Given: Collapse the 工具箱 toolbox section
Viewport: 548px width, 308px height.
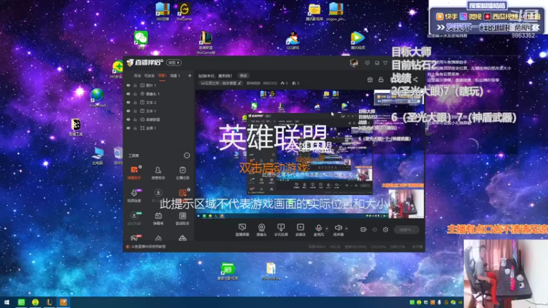Looking at the screenshot, I should pyautogui.click(x=187, y=155).
